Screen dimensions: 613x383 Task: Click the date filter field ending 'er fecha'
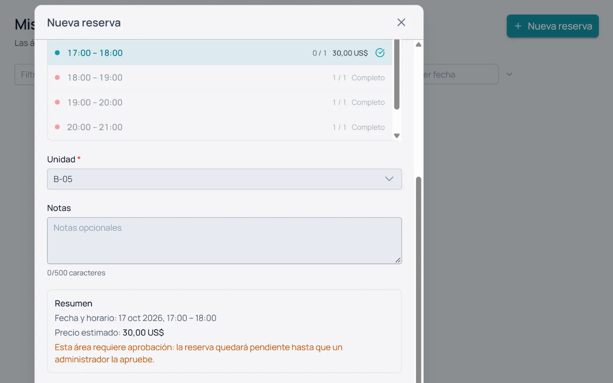461,74
